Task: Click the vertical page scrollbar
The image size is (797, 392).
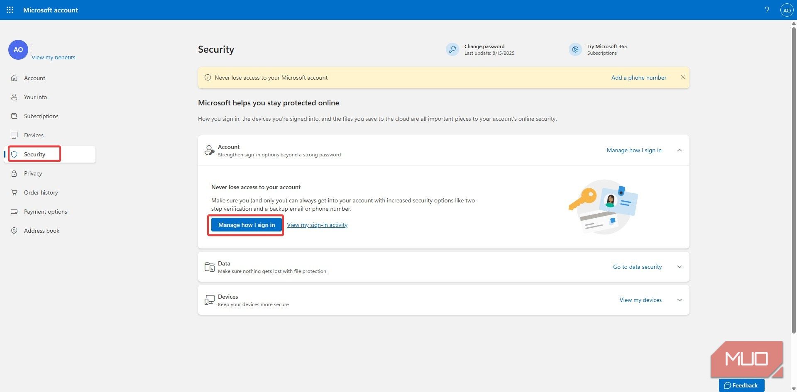Action: [794, 178]
